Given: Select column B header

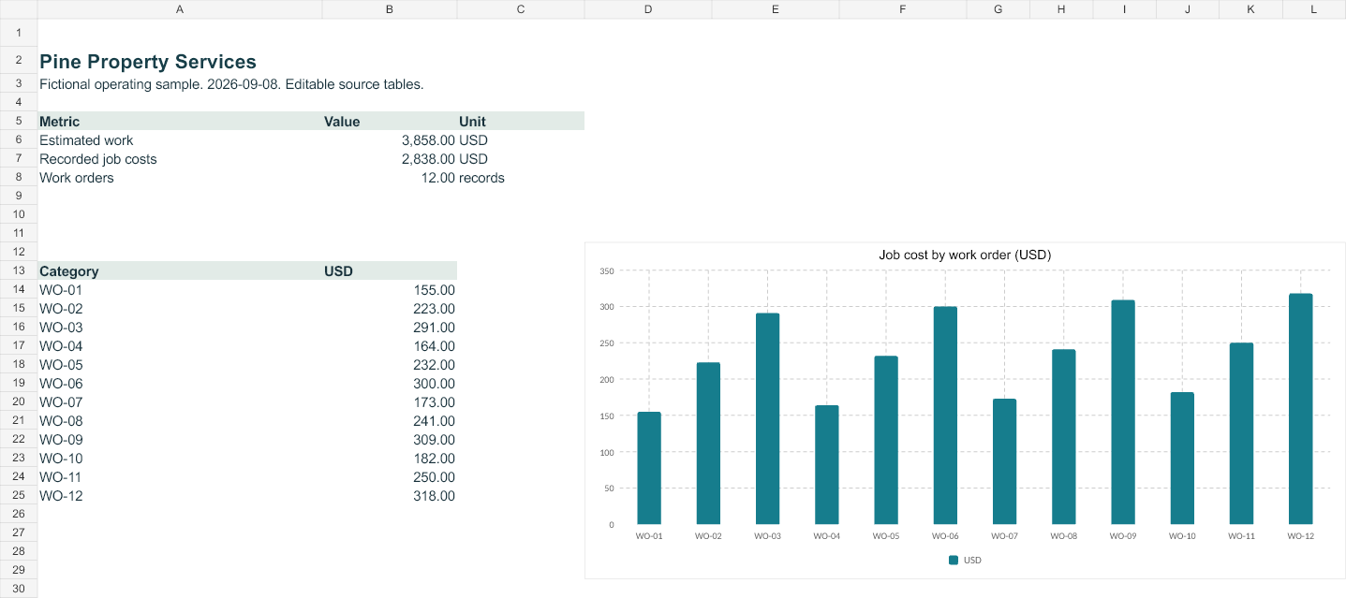Looking at the screenshot, I should (390, 9).
